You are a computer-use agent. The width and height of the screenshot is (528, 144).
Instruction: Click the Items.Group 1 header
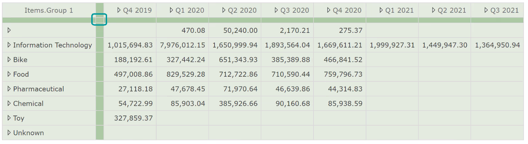(x=48, y=10)
